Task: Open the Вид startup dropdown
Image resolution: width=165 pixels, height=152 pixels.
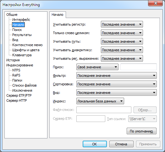Action: coord(117,93)
